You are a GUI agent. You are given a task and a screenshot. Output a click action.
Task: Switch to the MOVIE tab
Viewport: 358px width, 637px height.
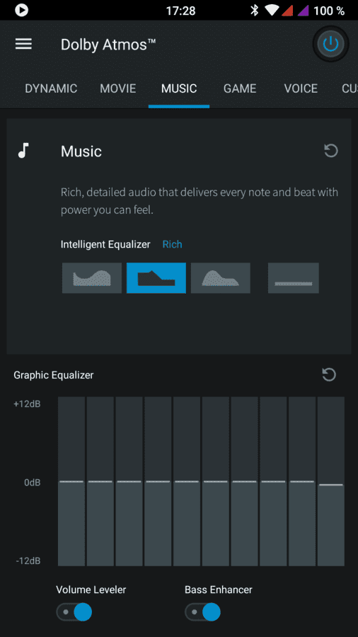(118, 88)
